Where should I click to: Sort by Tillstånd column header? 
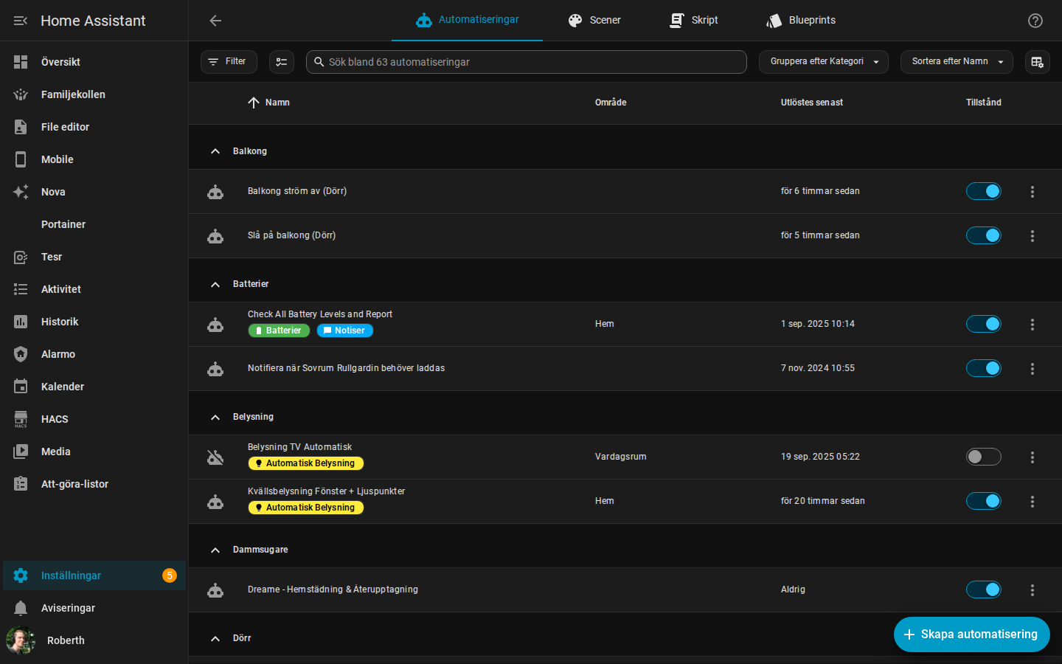pyautogui.click(x=984, y=103)
